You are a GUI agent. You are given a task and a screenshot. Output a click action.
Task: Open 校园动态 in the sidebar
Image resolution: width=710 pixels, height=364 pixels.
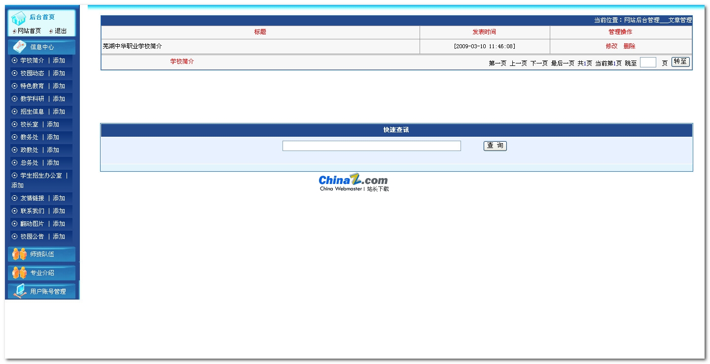tap(32, 73)
